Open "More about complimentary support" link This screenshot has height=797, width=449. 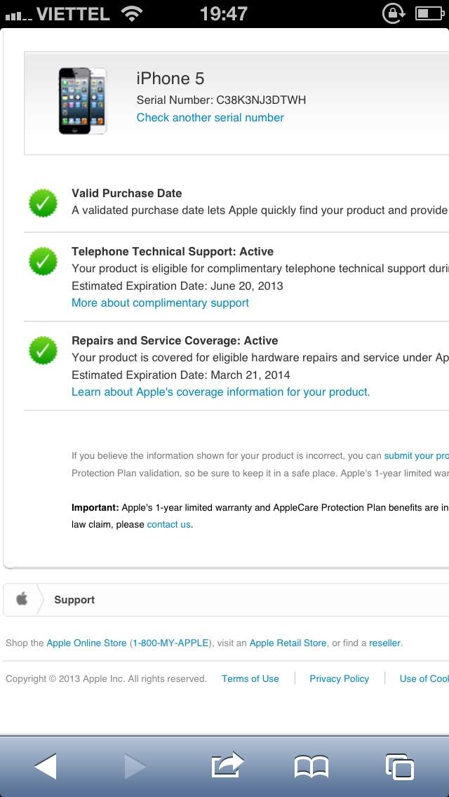coord(160,302)
